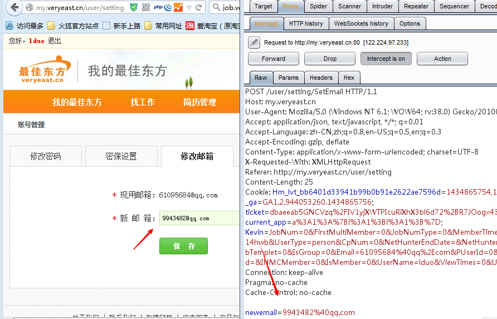Click the orange chart icon in address bar

point(178,7)
